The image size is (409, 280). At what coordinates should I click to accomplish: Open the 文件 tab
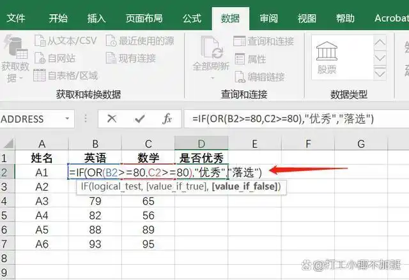[x=16, y=18]
